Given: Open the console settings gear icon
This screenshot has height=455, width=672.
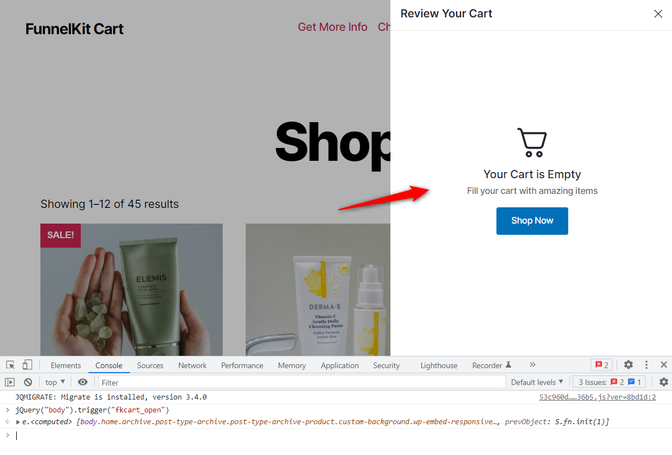Looking at the screenshot, I should tap(664, 382).
